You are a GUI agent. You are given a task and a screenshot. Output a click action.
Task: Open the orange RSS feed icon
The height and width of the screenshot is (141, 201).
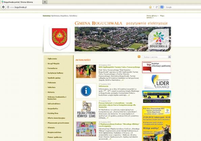click(x=139, y=56)
